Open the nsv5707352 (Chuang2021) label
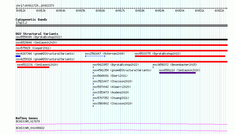 click(111, 98)
